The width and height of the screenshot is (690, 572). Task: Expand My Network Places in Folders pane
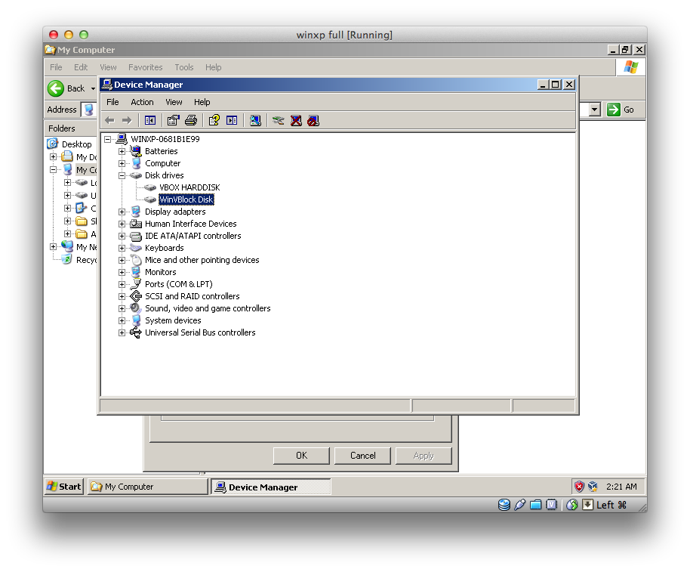tap(54, 246)
